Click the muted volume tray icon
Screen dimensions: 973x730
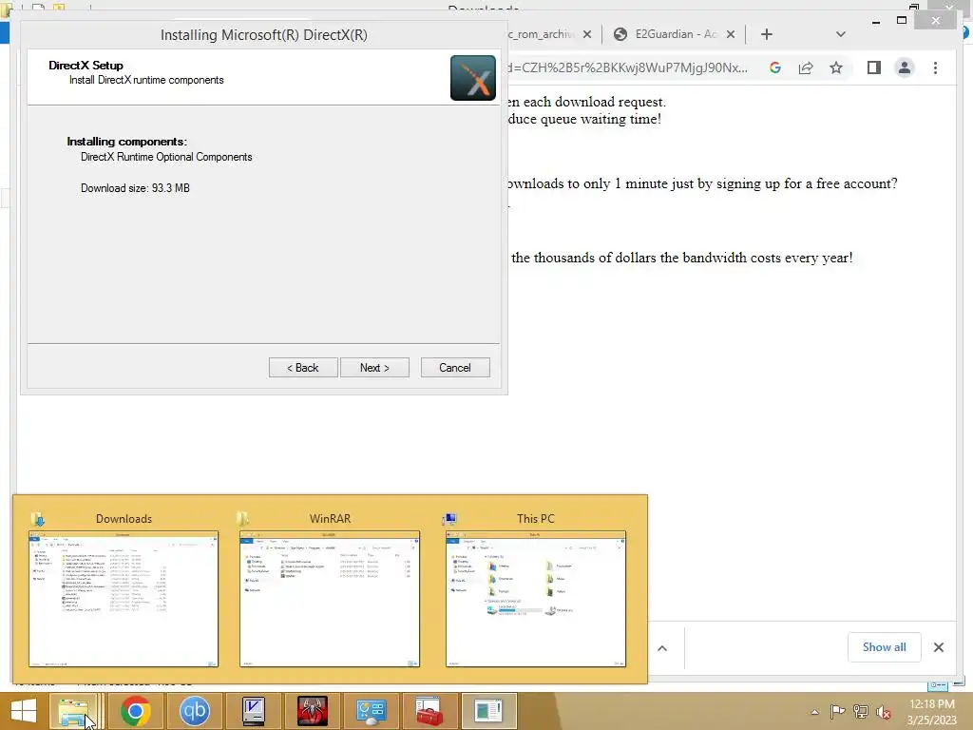pos(884,712)
